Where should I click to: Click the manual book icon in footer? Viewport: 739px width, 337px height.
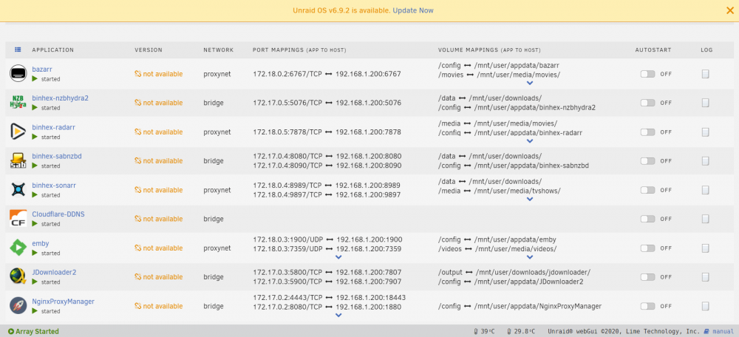[x=706, y=331]
